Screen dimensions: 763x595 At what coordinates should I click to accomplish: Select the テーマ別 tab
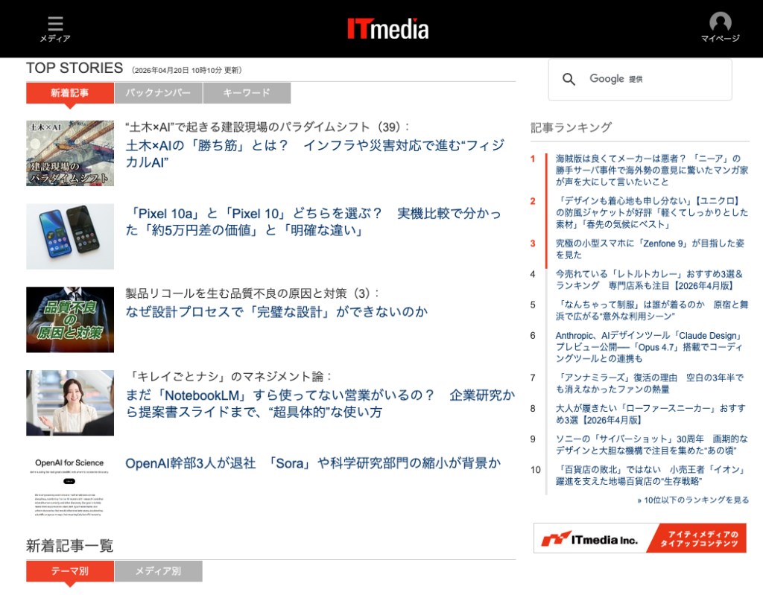70,571
